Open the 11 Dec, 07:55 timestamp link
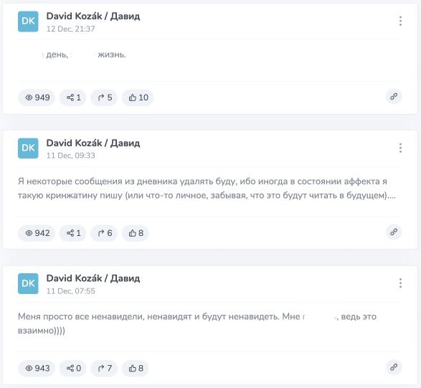 pyautogui.click(x=70, y=291)
